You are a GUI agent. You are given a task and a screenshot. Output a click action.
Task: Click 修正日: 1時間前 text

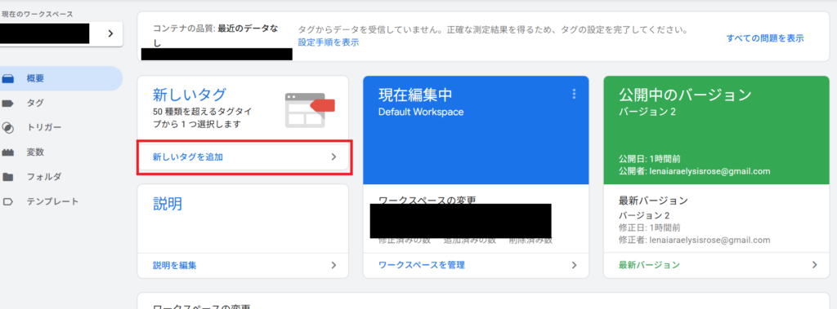(649, 228)
